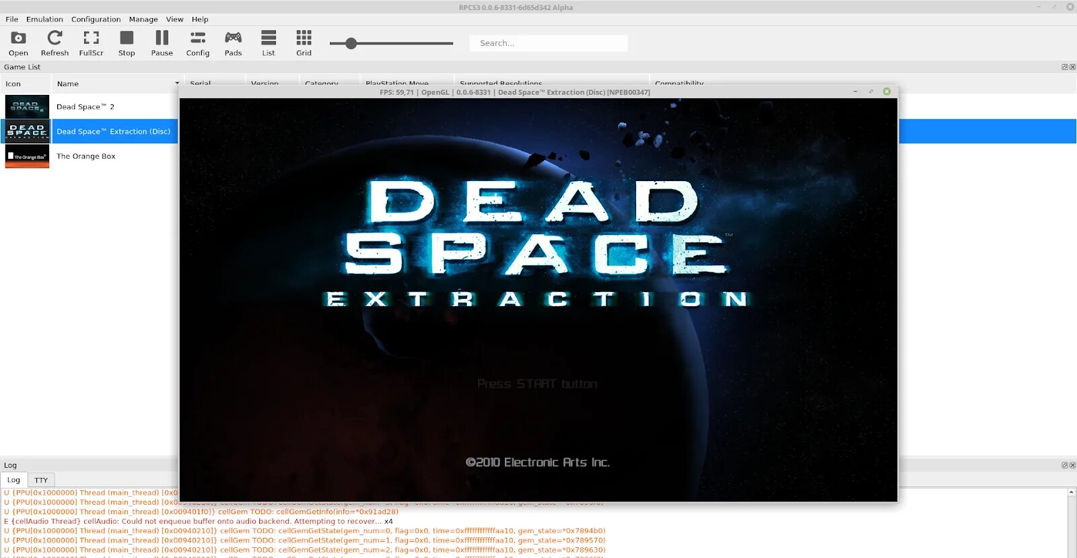This screenshot has width=1077, height=558.
Task: Switch game list to List view
Action: (269, 44)
